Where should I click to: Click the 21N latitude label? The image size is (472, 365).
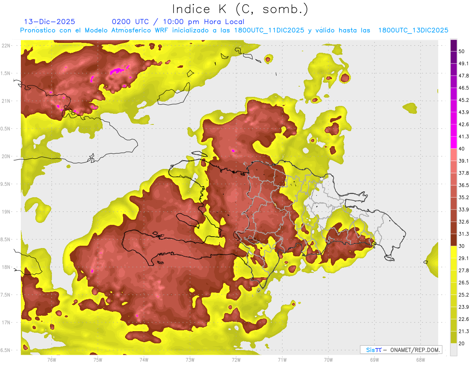pos(7,101)
